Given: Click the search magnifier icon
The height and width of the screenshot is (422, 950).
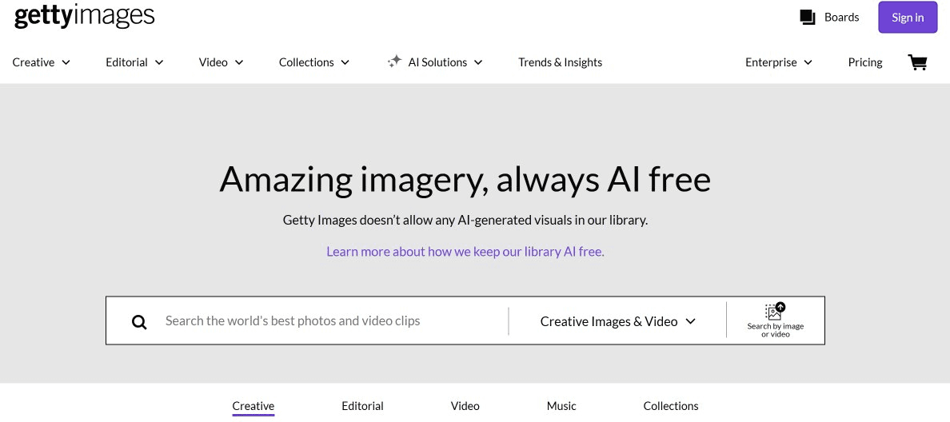Looking at the screenshot, I should click(139, 322).
